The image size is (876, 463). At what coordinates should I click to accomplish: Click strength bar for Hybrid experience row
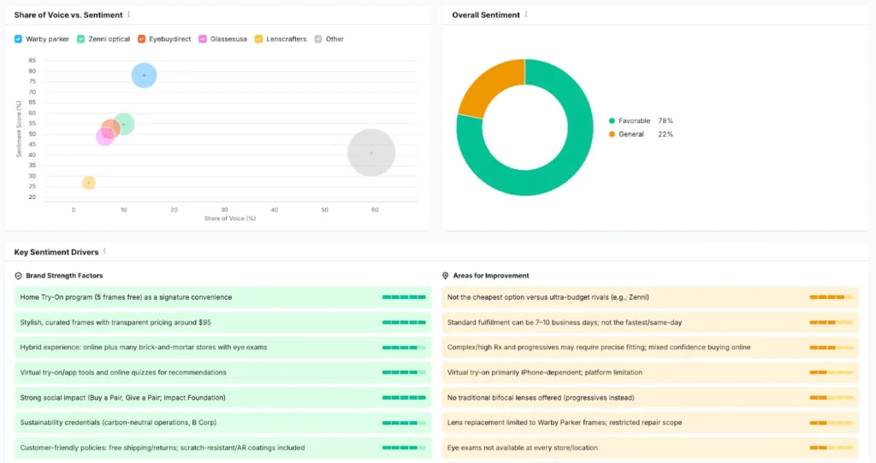(404, 348)
